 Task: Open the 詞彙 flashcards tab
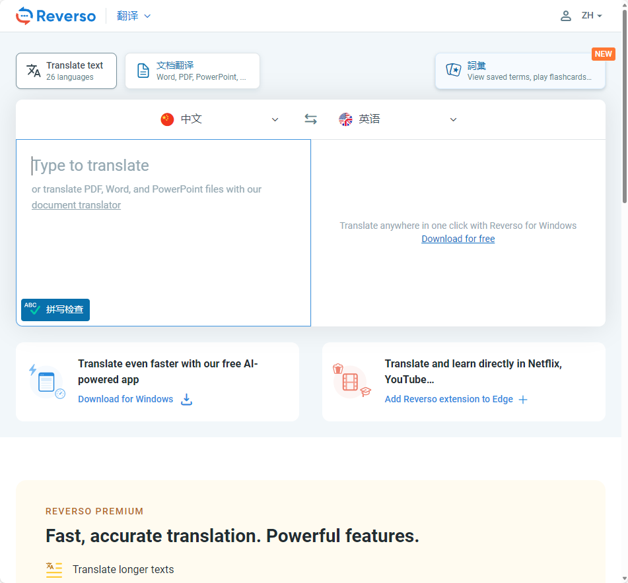520,71
